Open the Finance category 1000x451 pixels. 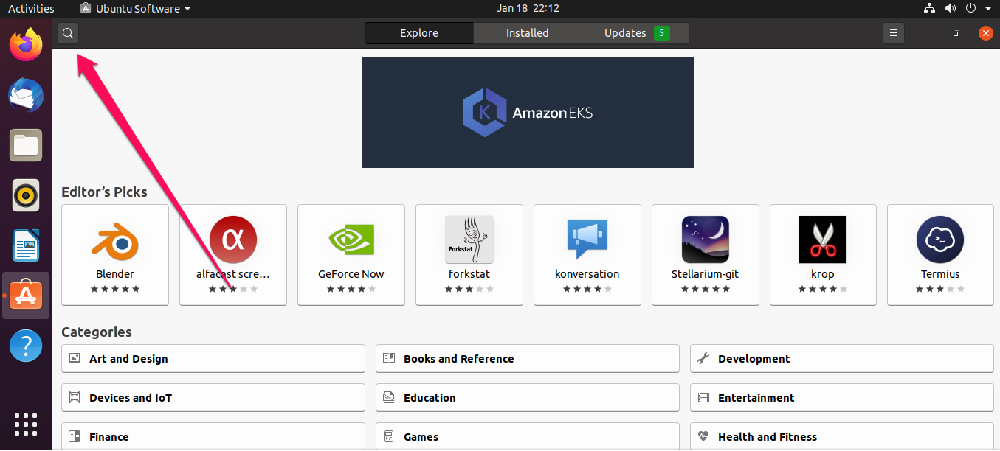click(x=213, y=436)
